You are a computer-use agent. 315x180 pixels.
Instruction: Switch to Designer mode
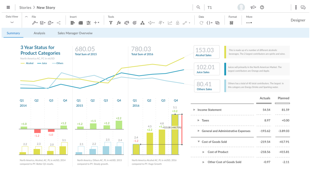click(298, 20)
